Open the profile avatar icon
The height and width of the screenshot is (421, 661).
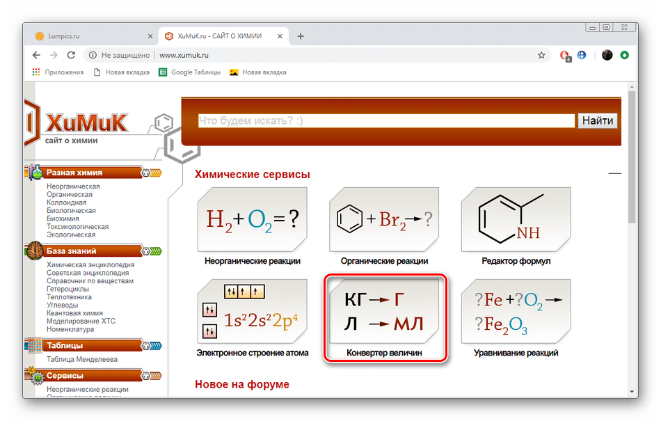coord(607,55)
